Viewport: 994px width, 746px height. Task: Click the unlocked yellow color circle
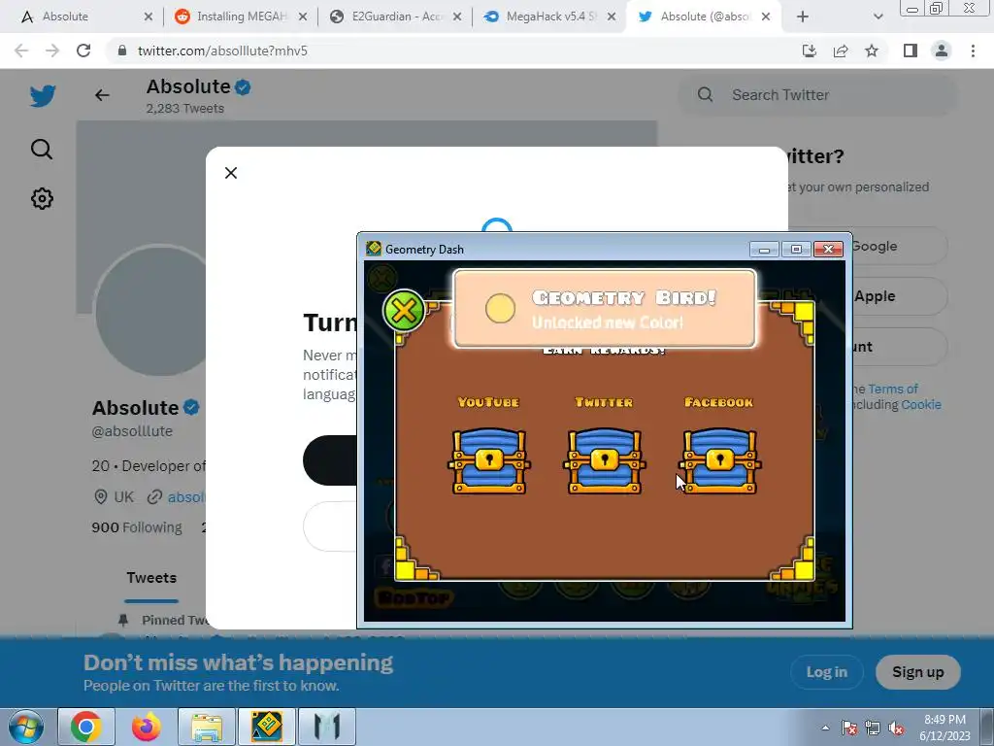[x=500, y=308]
